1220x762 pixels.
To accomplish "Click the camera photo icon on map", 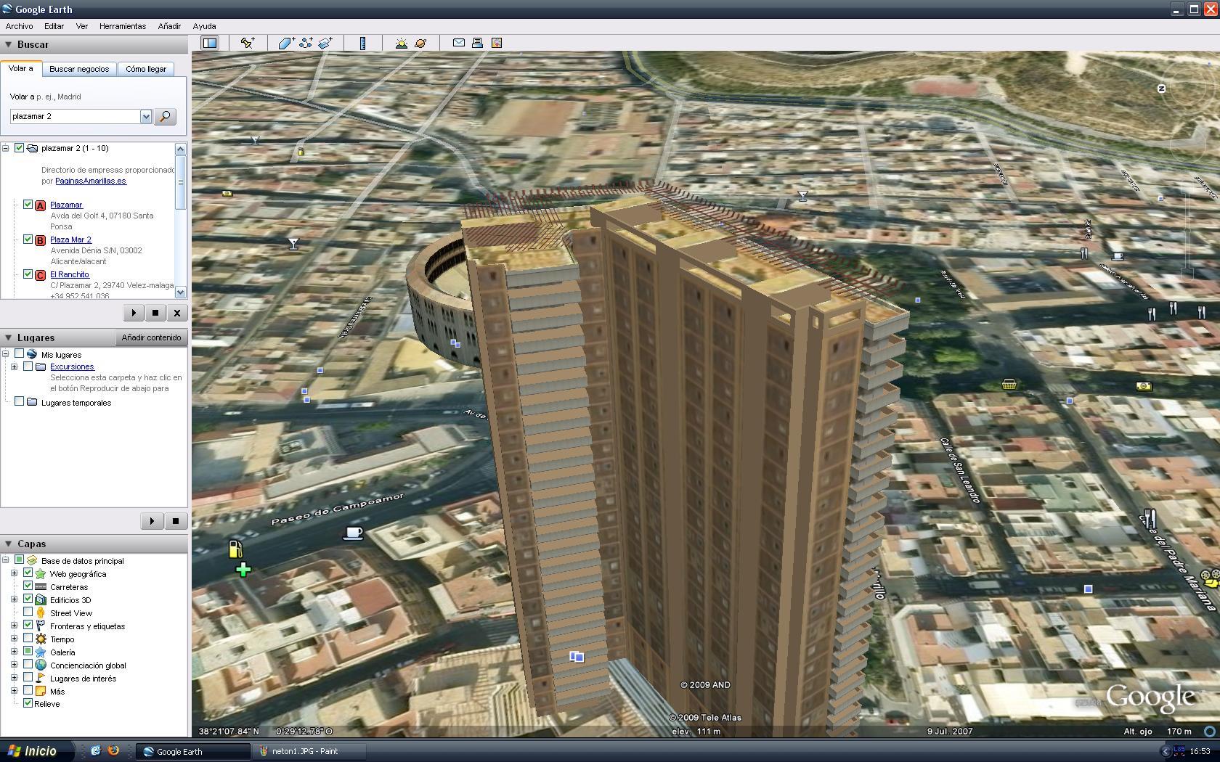I will coord(1144,386).
